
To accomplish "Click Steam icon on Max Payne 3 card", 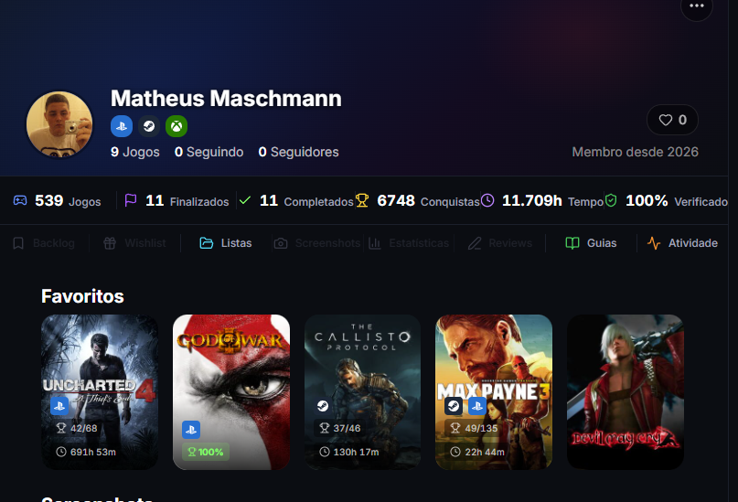I will click(x=454, y=406).
